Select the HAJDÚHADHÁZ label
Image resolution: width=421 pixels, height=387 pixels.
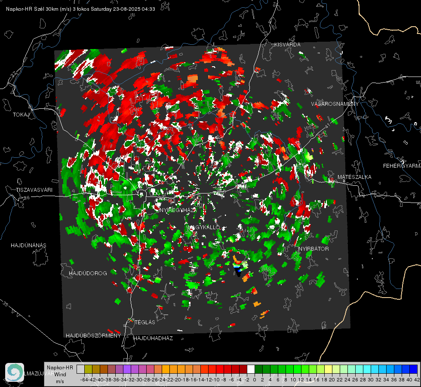(x=153, y=338)
